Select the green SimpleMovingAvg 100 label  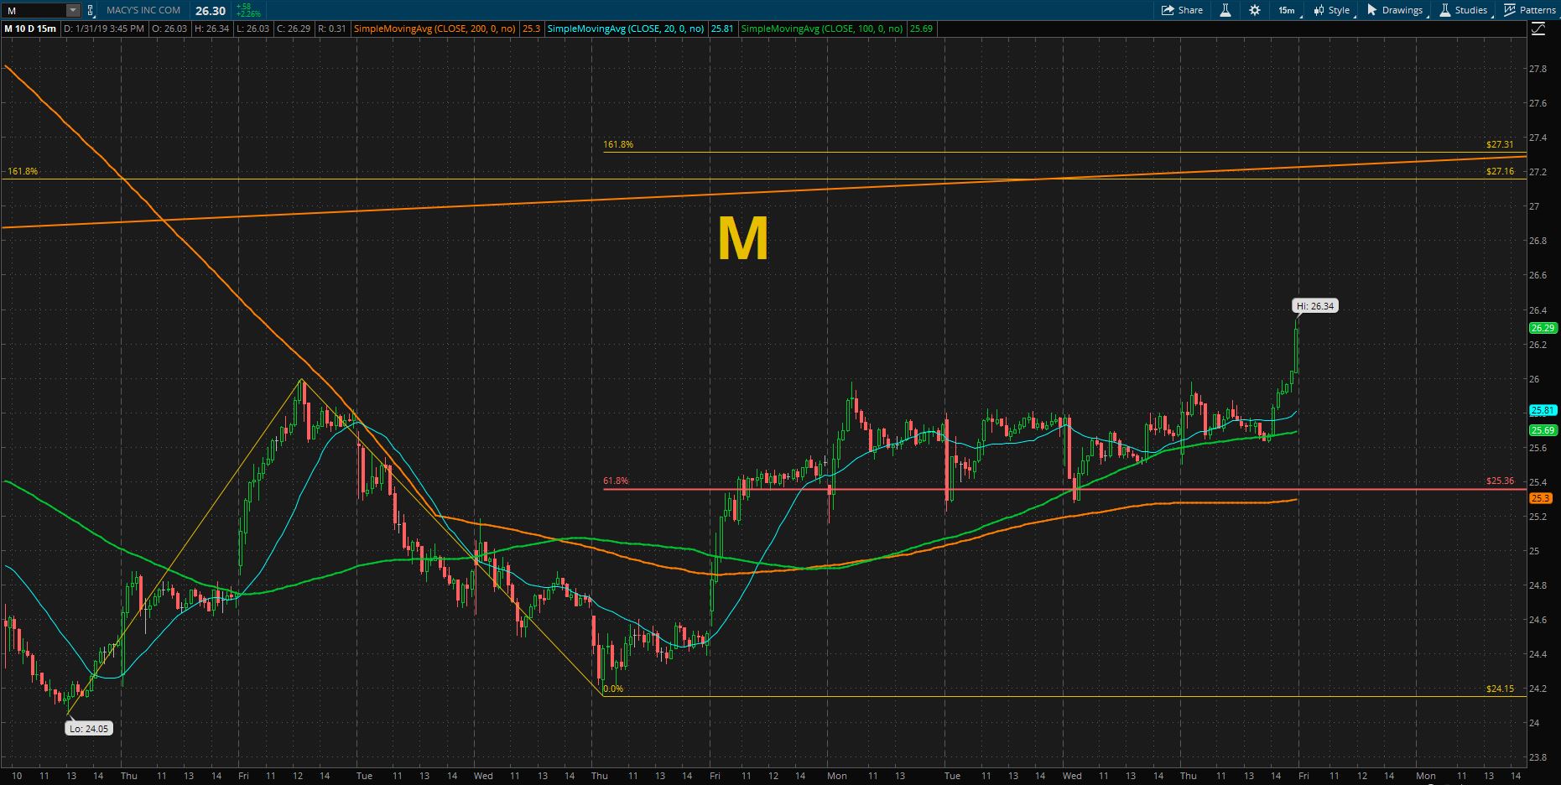point(822,29)
